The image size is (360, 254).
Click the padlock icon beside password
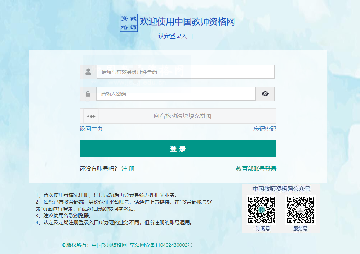pyautogui.click(x=88, y=94)
